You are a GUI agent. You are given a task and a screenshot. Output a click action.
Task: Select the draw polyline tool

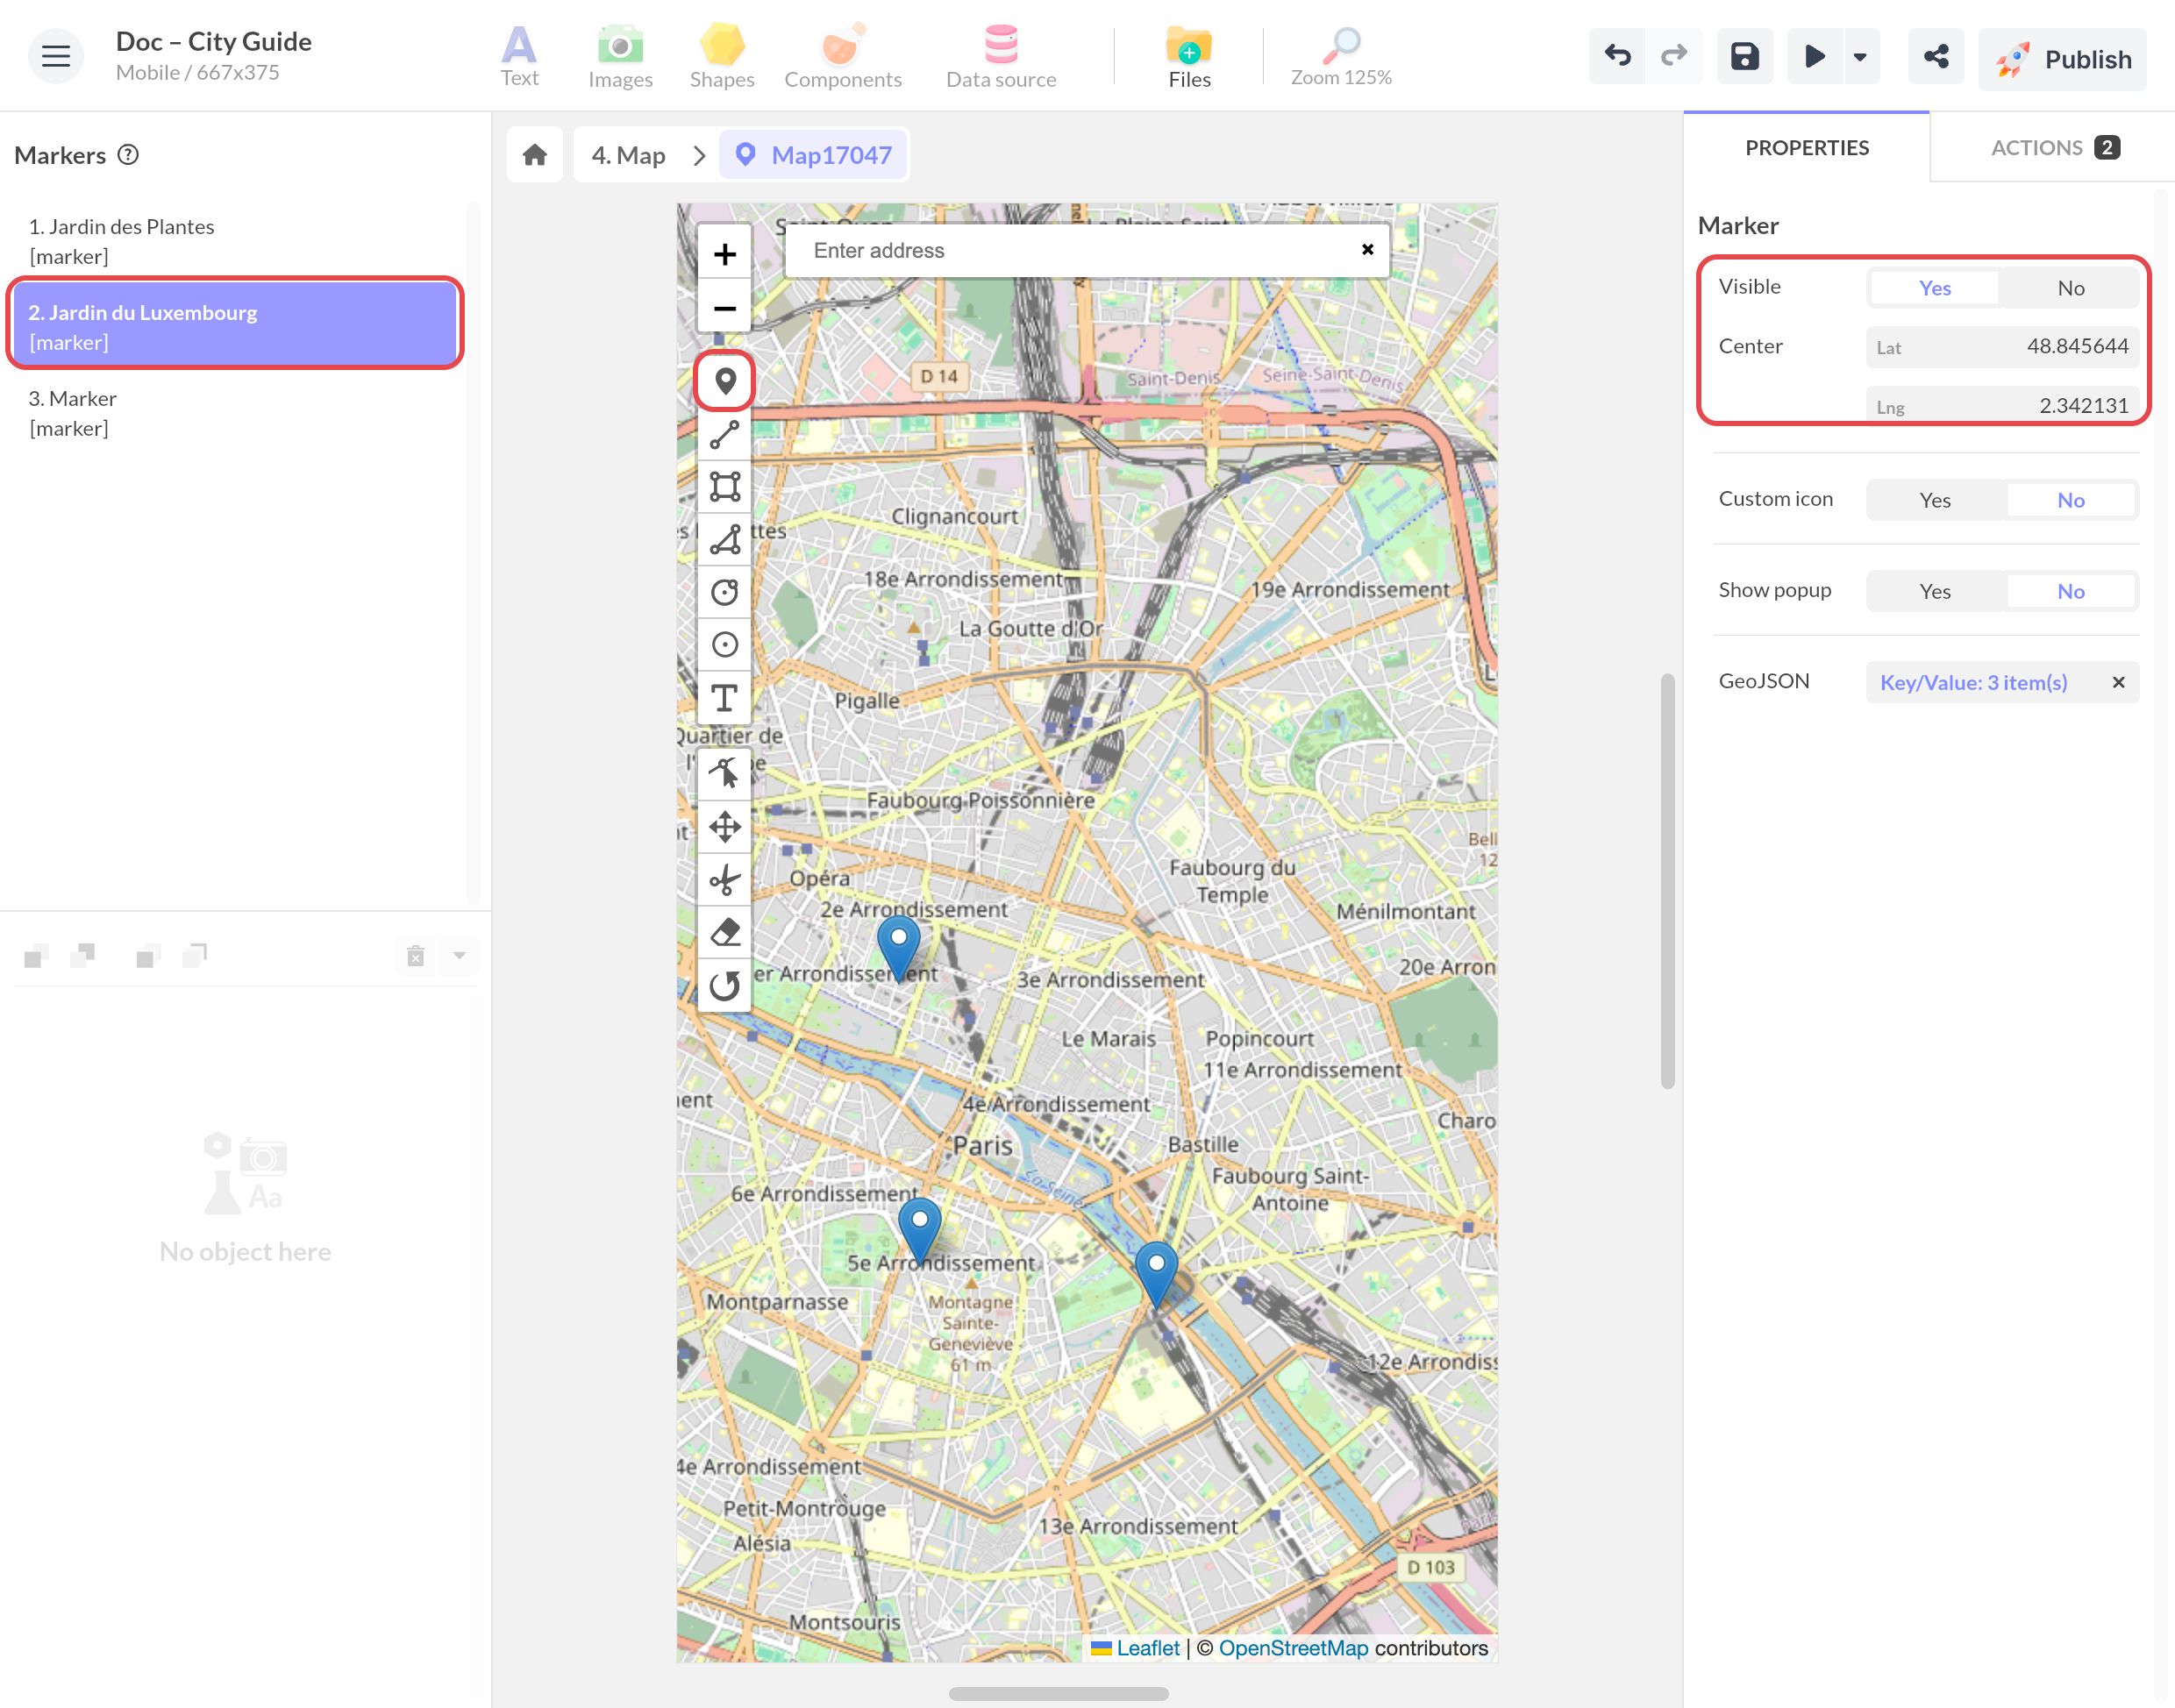725,434
